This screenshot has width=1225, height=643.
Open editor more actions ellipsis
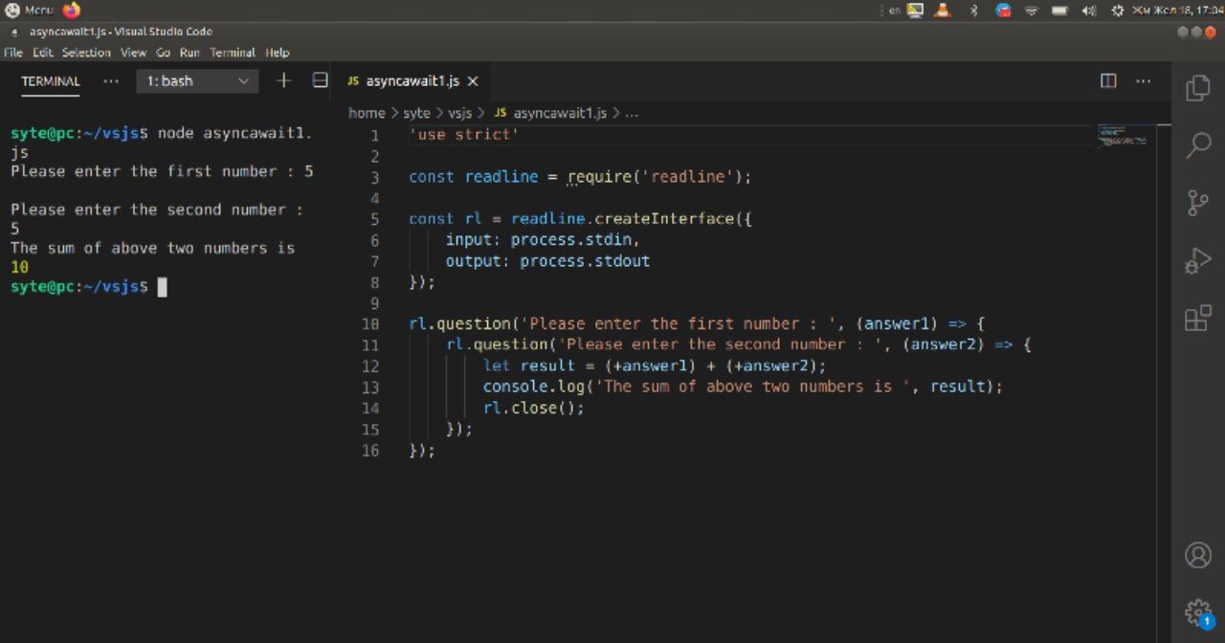(1143, 81)
